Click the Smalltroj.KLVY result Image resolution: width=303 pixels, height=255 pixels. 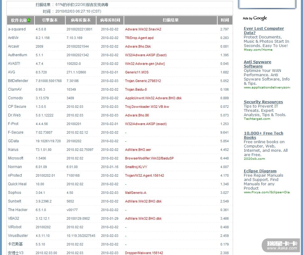pyautogui.click(x=136, y=167)
